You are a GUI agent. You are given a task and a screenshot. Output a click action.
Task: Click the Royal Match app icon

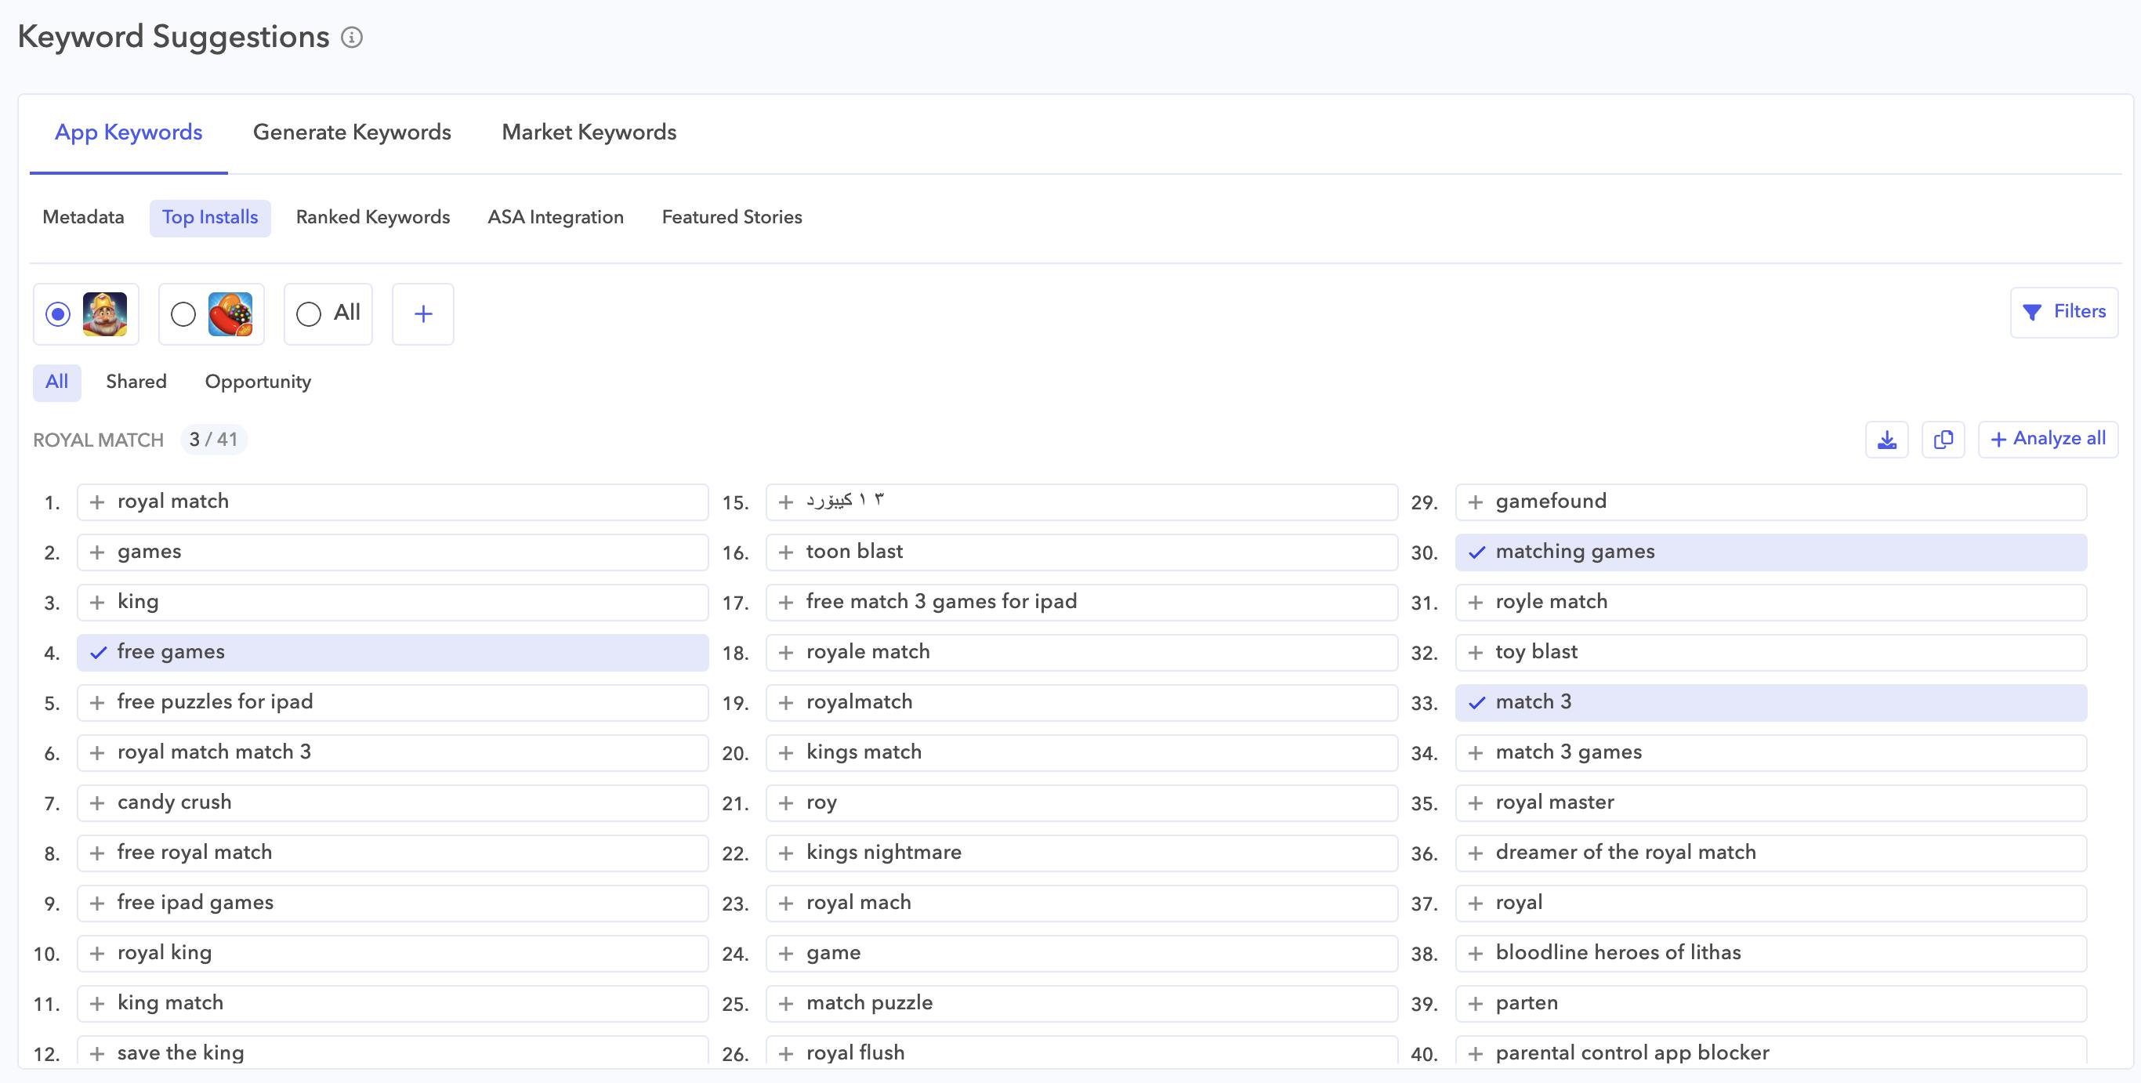[x=105, y=314]
